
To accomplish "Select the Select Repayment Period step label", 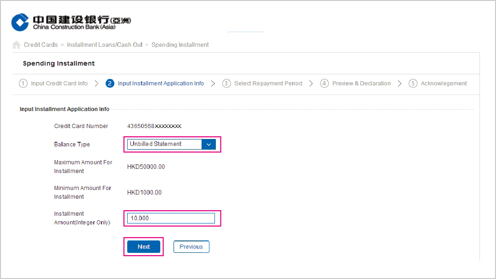I will (268, 84).
